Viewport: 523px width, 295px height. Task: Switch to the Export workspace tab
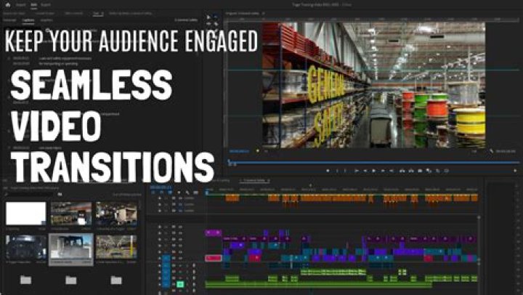tap(46, 4)
